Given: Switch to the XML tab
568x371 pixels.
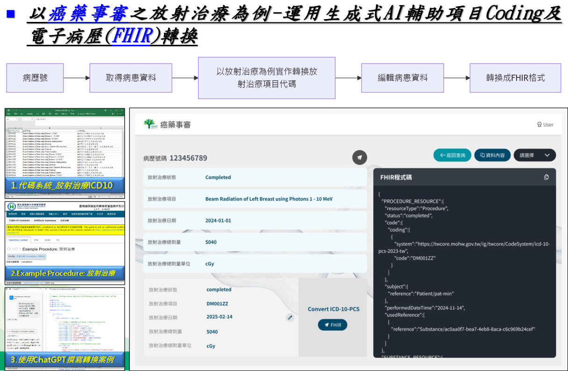Looking at the screenshot, I should click(36, 240).
